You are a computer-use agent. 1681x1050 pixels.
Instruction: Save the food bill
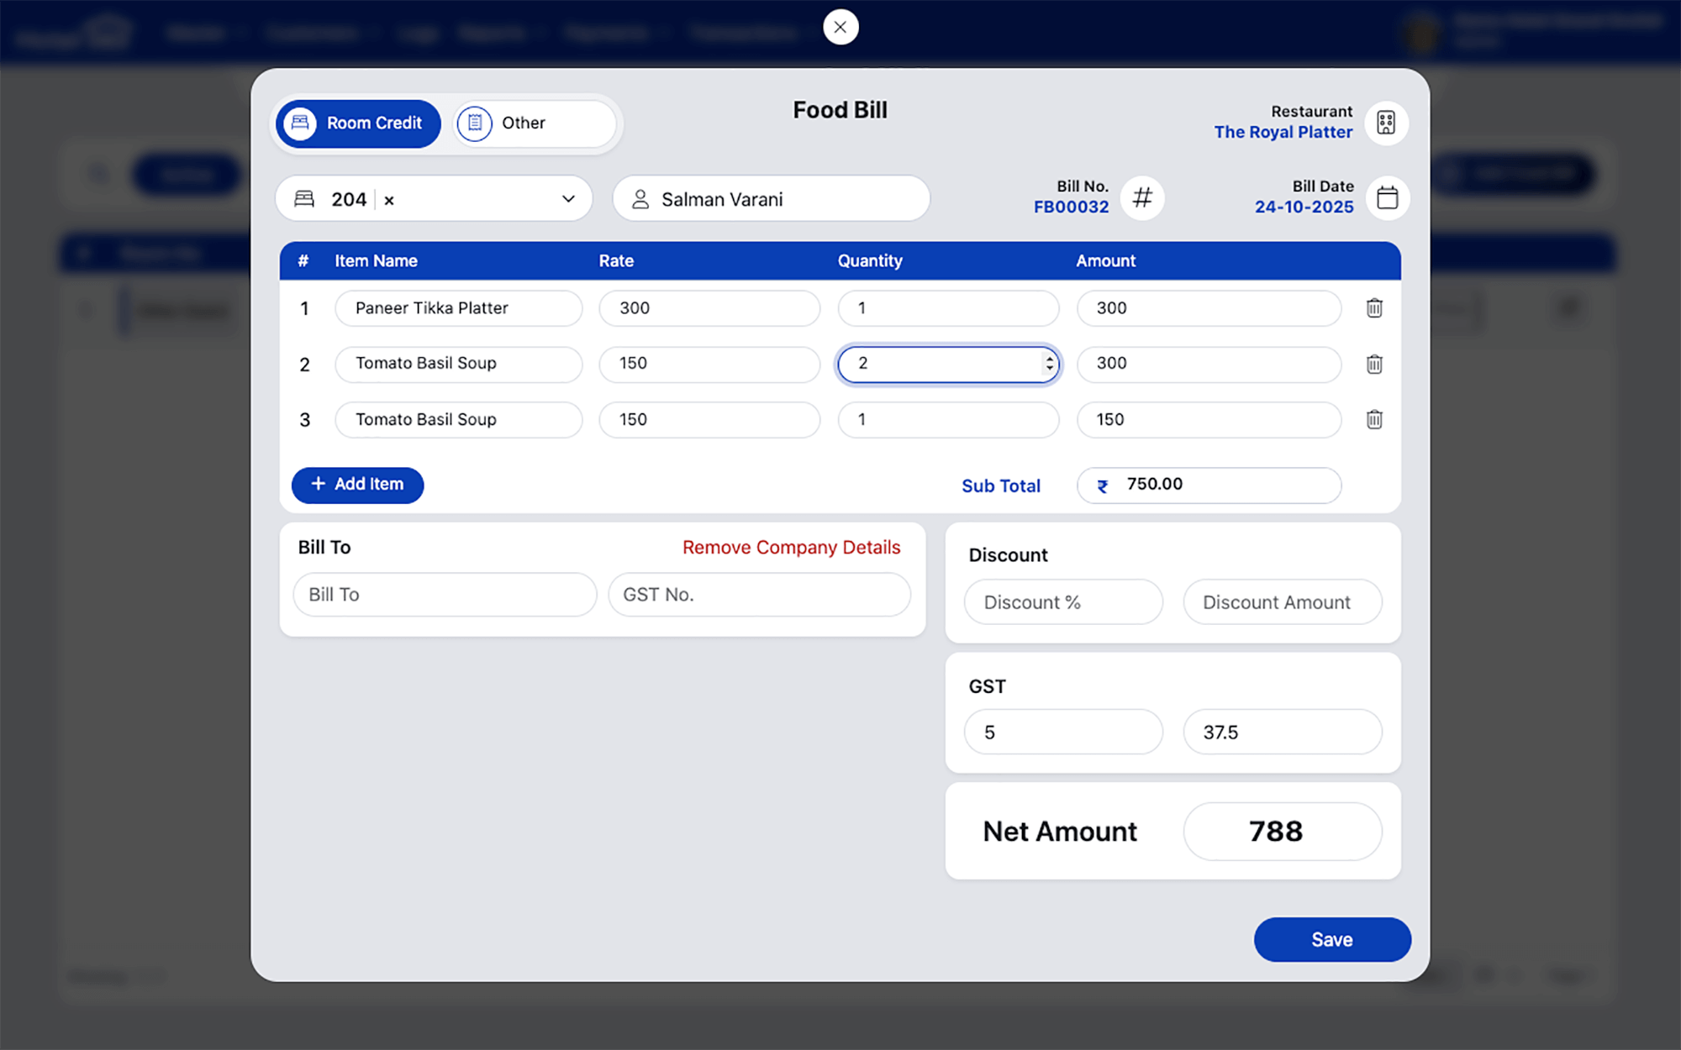click(x=1331, y=939)
